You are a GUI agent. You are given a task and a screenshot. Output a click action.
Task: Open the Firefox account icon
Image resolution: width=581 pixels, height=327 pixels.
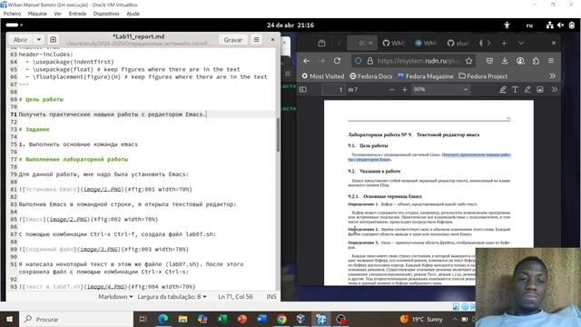pos(520,61)
